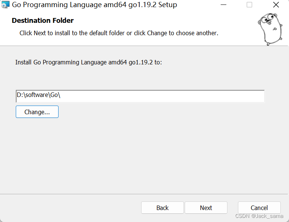Viewport: 289px width, 222px height.
Task: Click the "Destination Folder" heading
Action: 42,20
